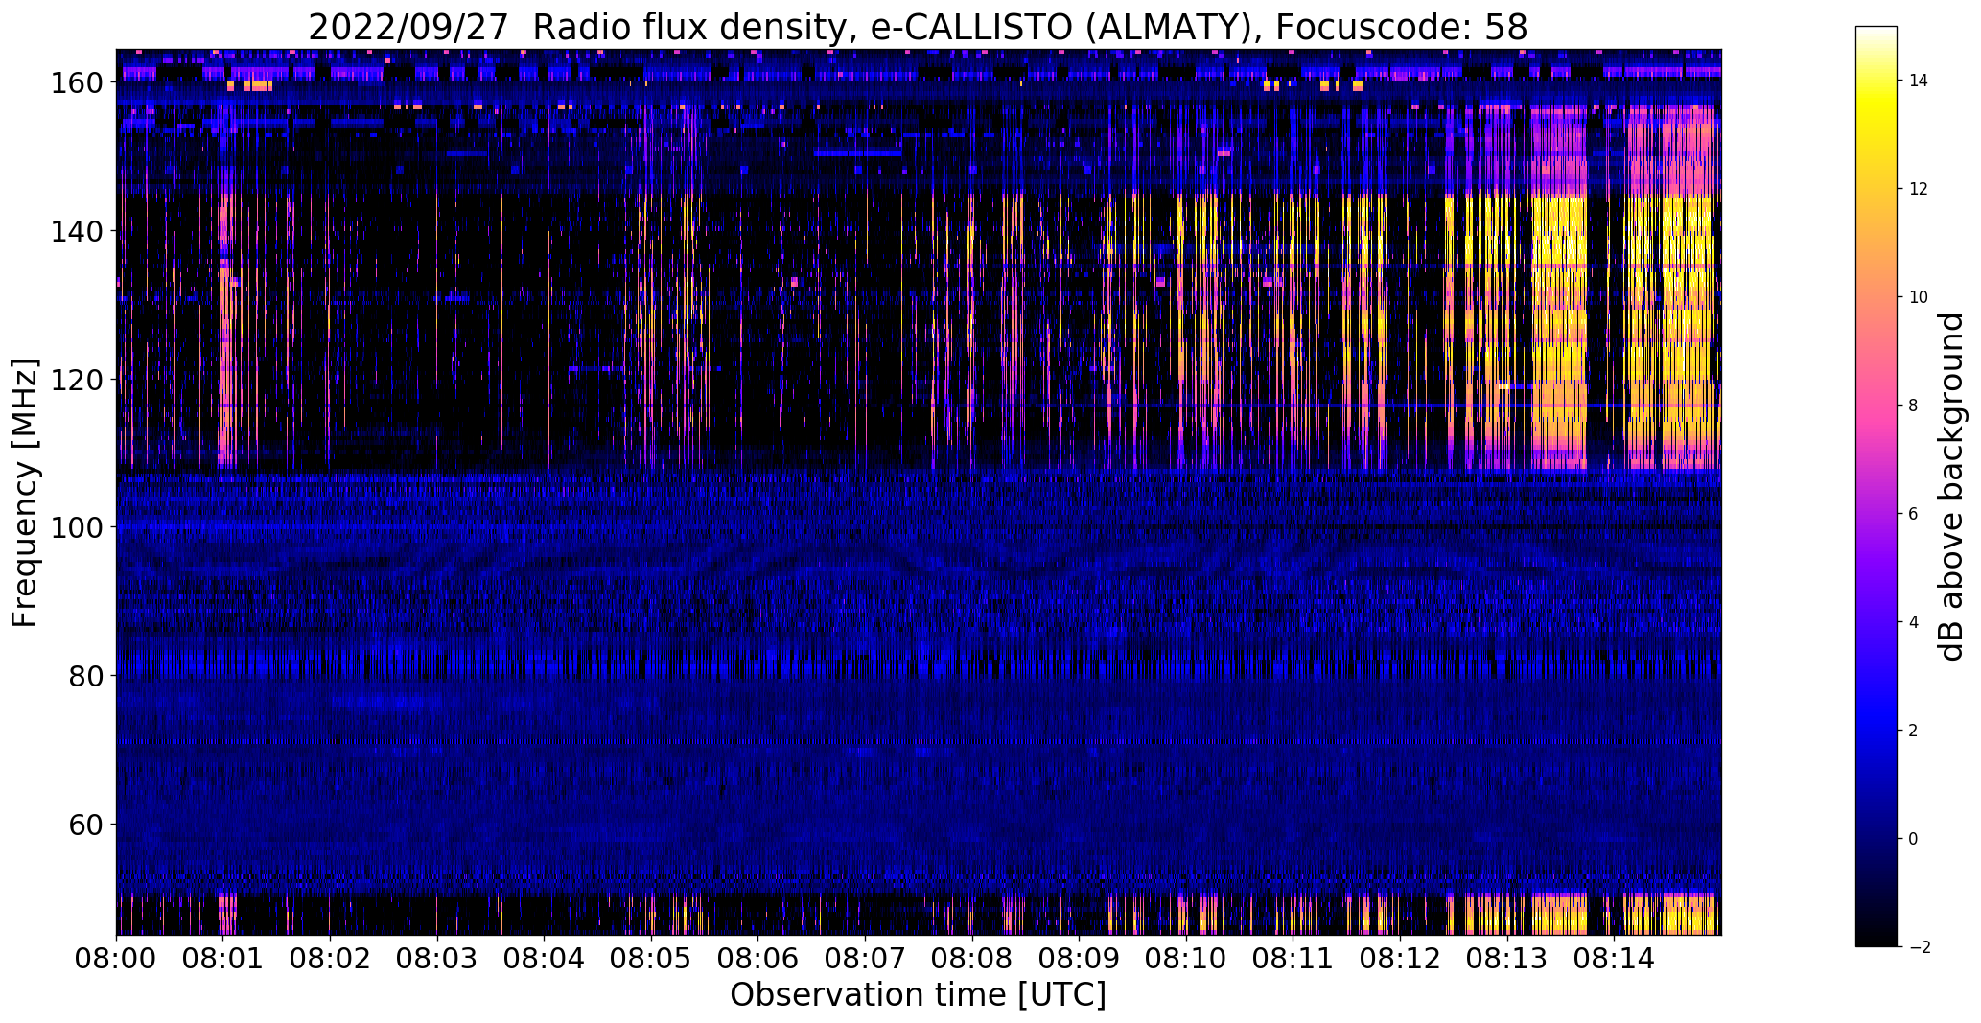Click the 08:05 time tick label

(x=651, y=959)
